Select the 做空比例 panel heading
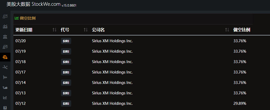Screen dimensions: 270x110 28,18
